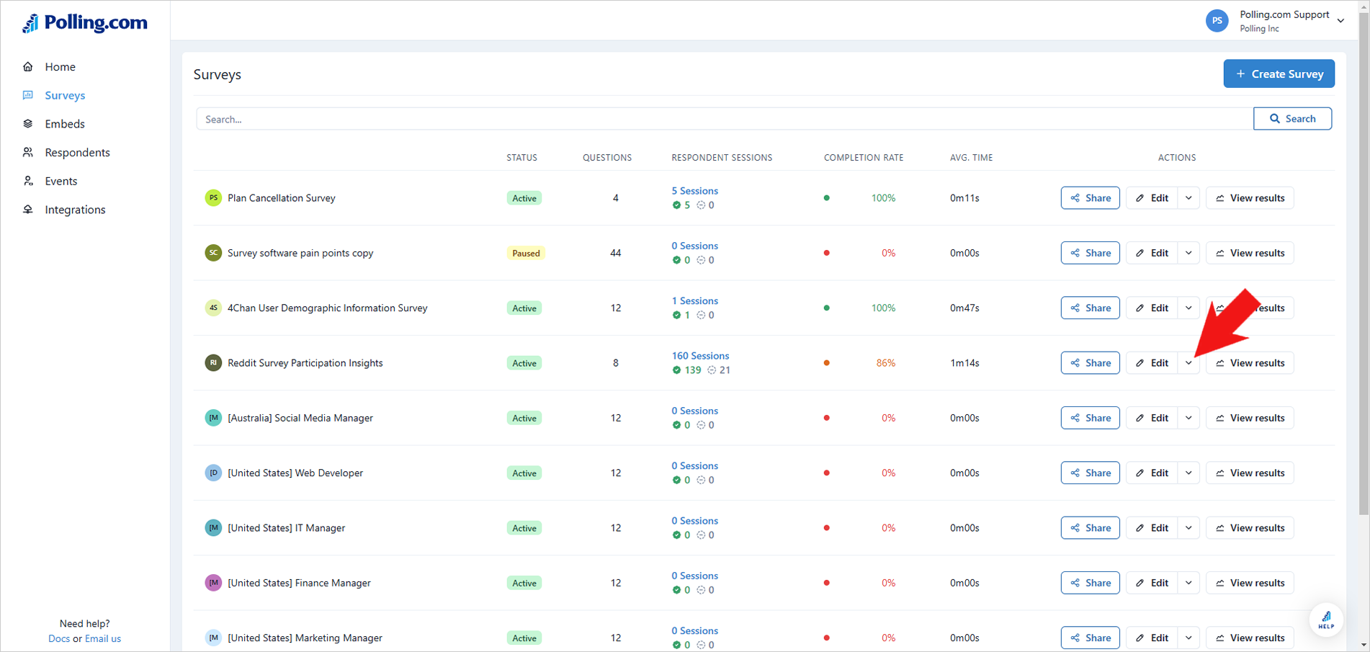The width and height of the screenshot is (1370, 652).
Task: Open Integrations page
Action: pos(75,210)
